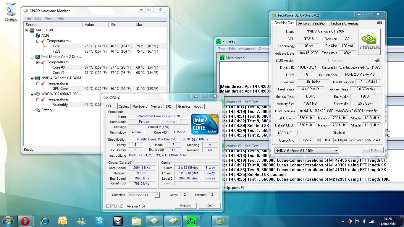Collapse the WDC WD32 hard drive node
The height and width of the screenshot is (227, 404).
coord(32,94)
